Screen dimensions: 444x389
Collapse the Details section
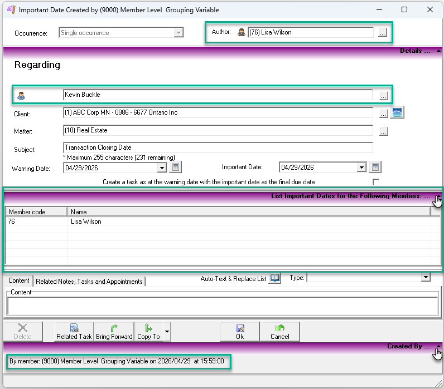[x=438, y=51]
